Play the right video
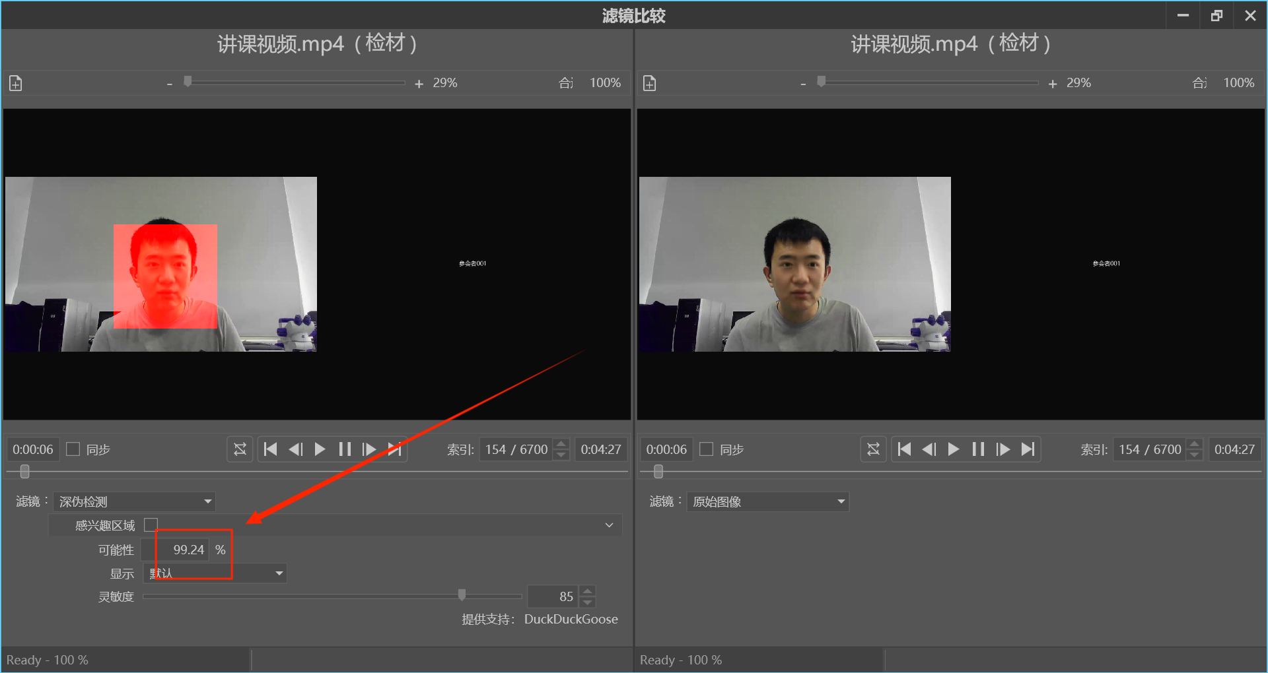 [x=954, y=449]
